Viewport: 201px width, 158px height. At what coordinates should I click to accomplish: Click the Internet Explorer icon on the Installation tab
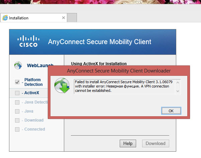click(x=5, y=18)
